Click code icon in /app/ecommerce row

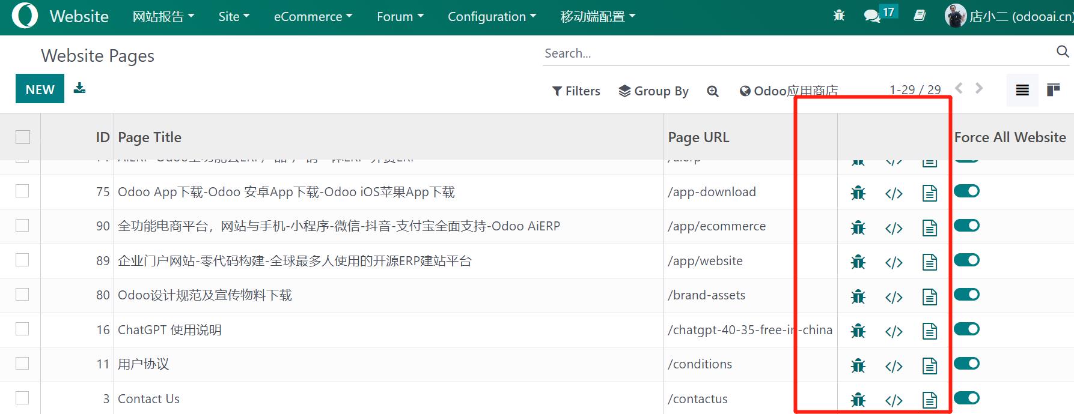coord(894,228)
